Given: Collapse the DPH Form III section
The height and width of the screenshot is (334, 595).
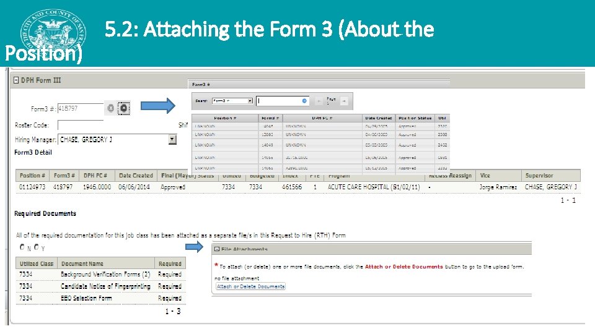Looking at the screenshot, I should click(x=16, y=80).
